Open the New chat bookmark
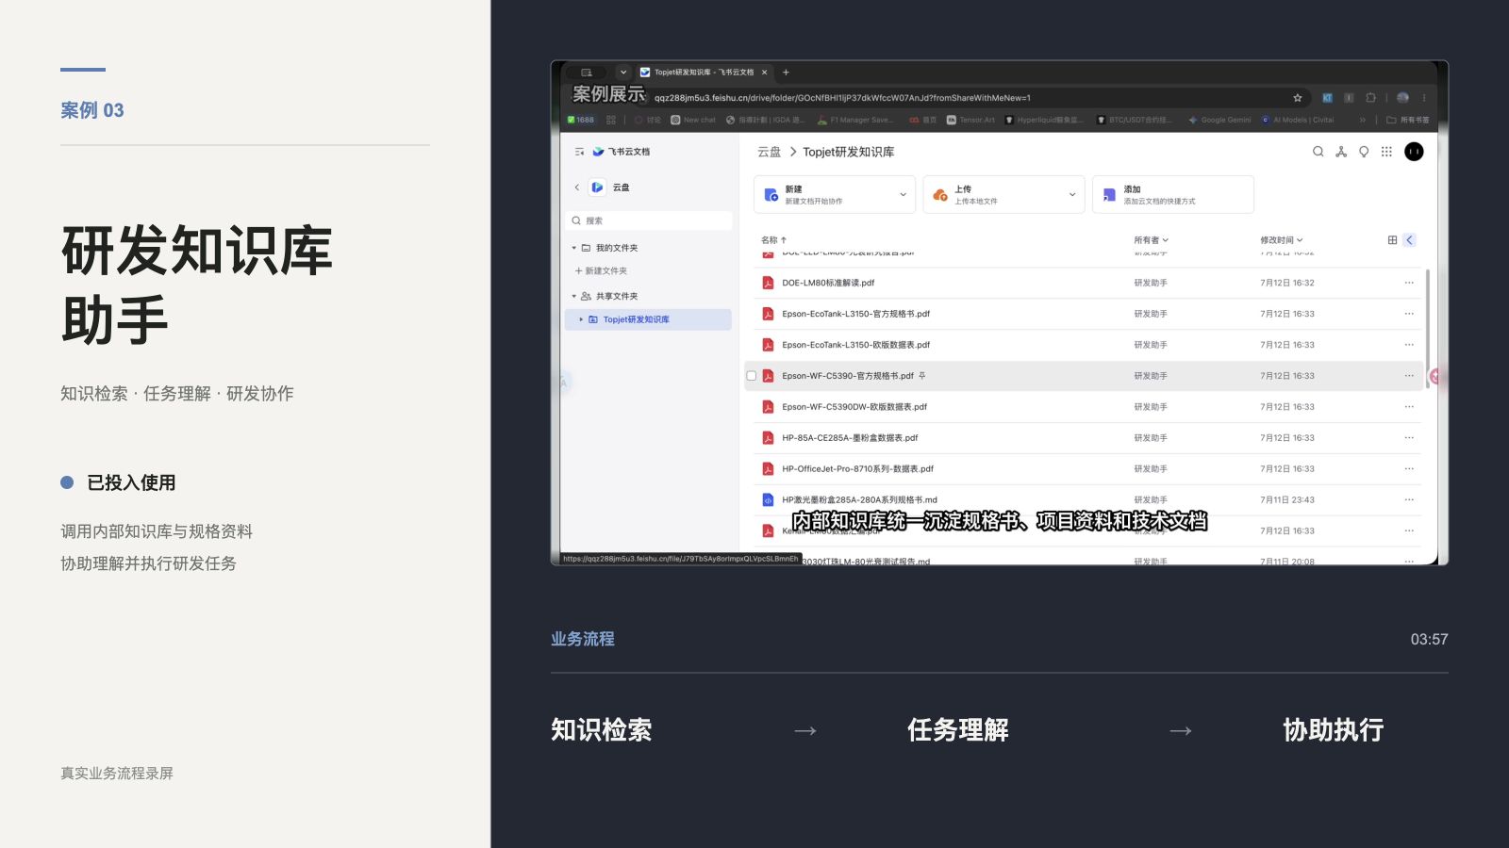This screenshot has height=848, width=1509. pos(693,120)
